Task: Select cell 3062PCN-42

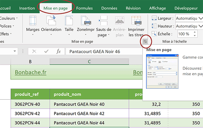Action: 30,113
